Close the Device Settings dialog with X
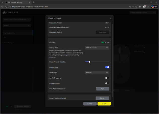 click(x=111, y=18)
